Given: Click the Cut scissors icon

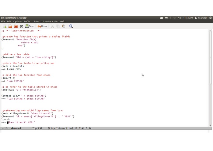Looking at the screenshot, I should tap(52, 26).
